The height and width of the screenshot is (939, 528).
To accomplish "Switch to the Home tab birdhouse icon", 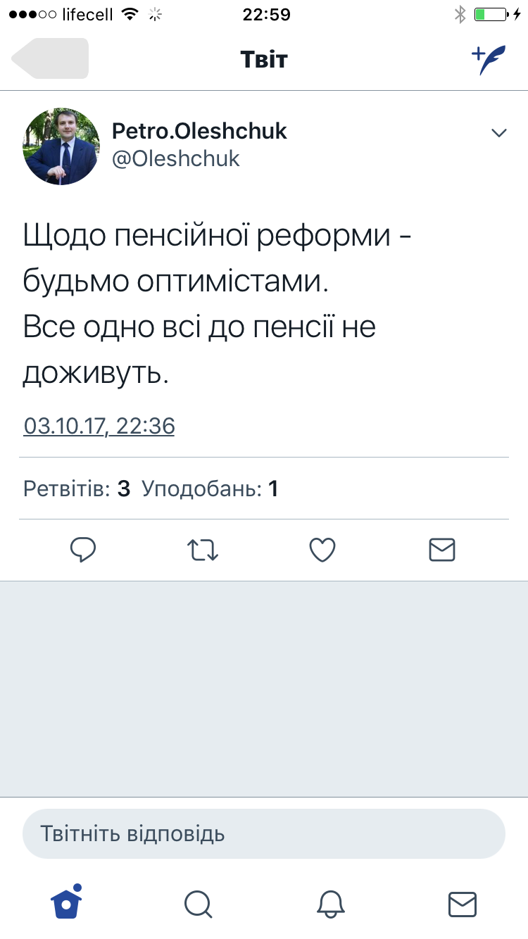I will (66, 902).
